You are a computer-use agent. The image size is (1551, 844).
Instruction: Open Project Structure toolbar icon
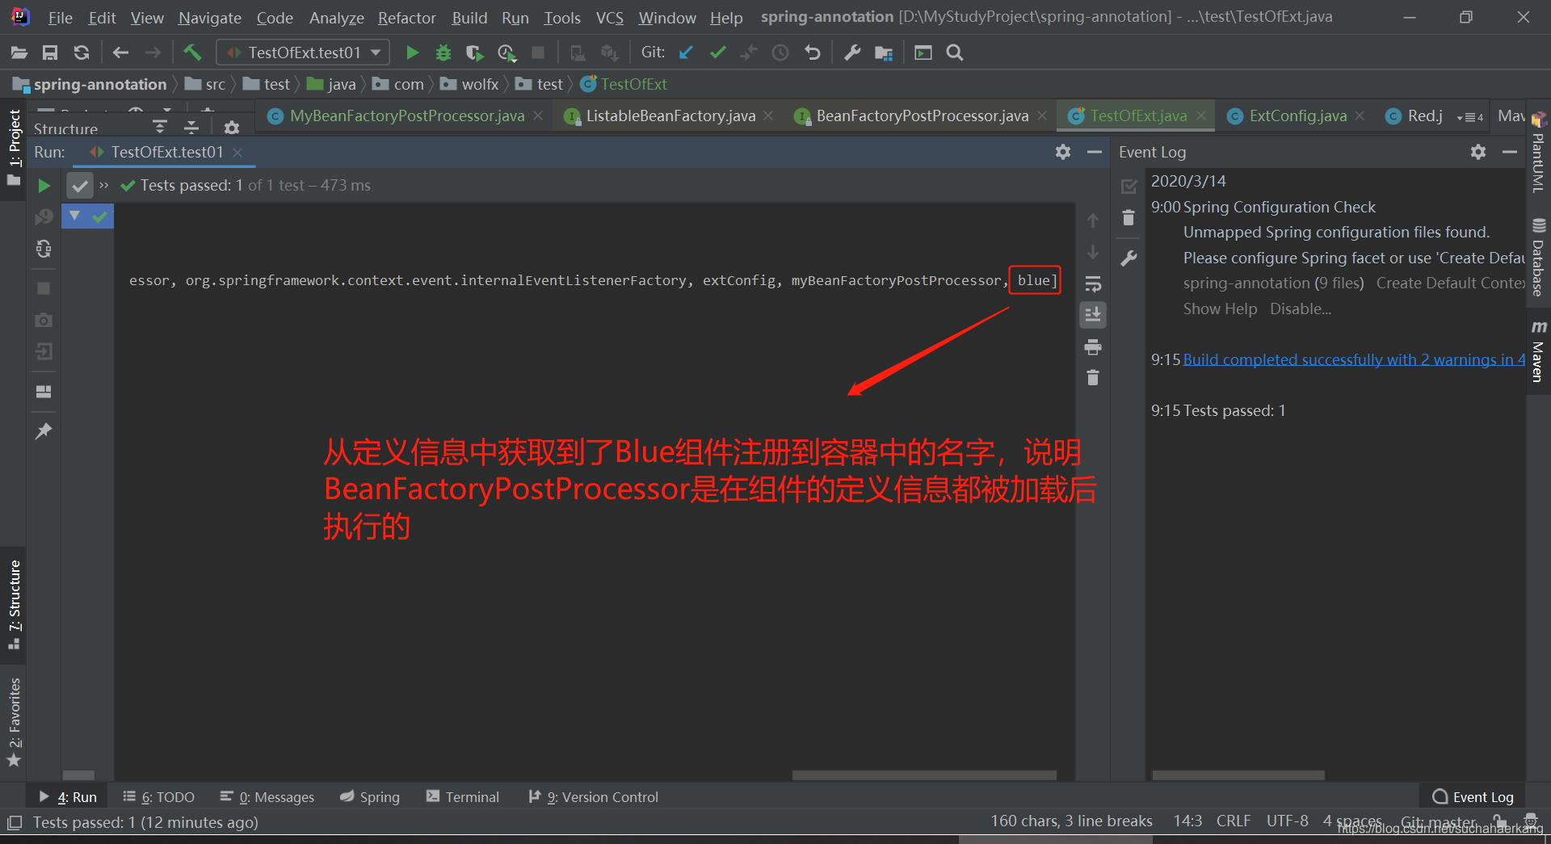pyautogui.click(x=884, y=52)
